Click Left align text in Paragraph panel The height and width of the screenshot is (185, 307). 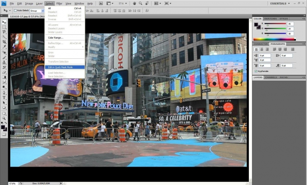(x=256, y=49)
